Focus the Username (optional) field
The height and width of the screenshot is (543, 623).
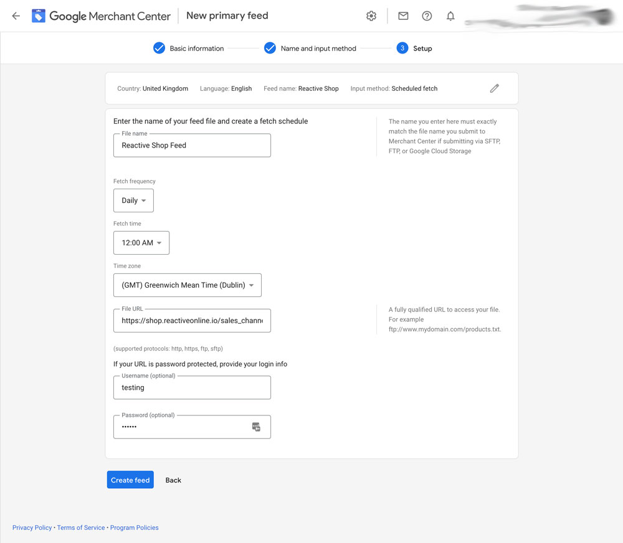coord(192,388)
